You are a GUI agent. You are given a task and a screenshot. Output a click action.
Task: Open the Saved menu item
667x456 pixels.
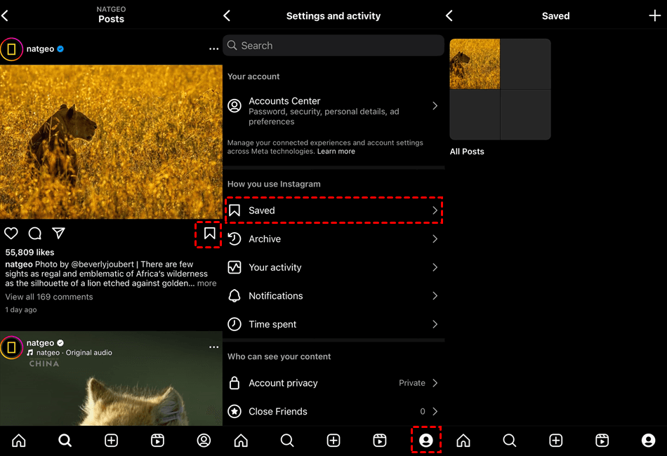(333, 210)
